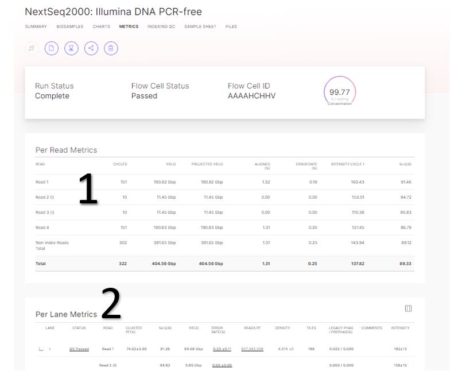Click the share icon button

(x=91, y=48)
